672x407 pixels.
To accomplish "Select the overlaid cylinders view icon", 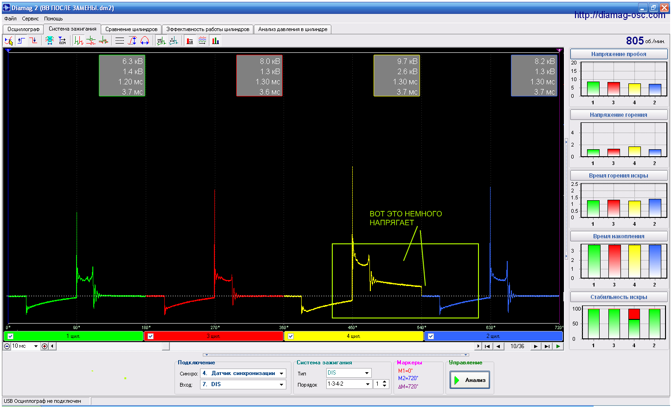I will [103, 41].
